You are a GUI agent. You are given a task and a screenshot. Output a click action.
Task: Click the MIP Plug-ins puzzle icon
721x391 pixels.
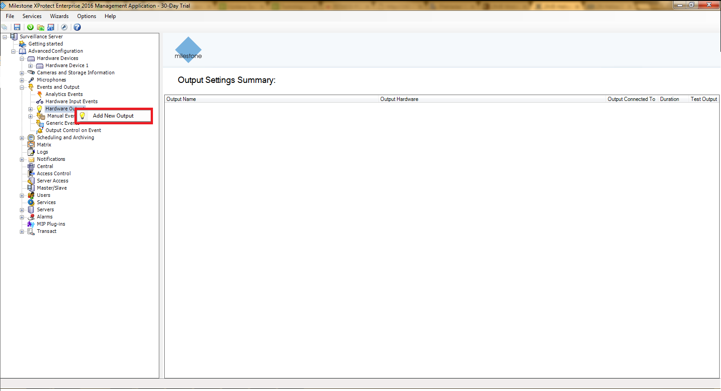(31, 224)
